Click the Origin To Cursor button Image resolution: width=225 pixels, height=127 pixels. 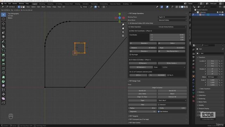click(x=157, y=88)
